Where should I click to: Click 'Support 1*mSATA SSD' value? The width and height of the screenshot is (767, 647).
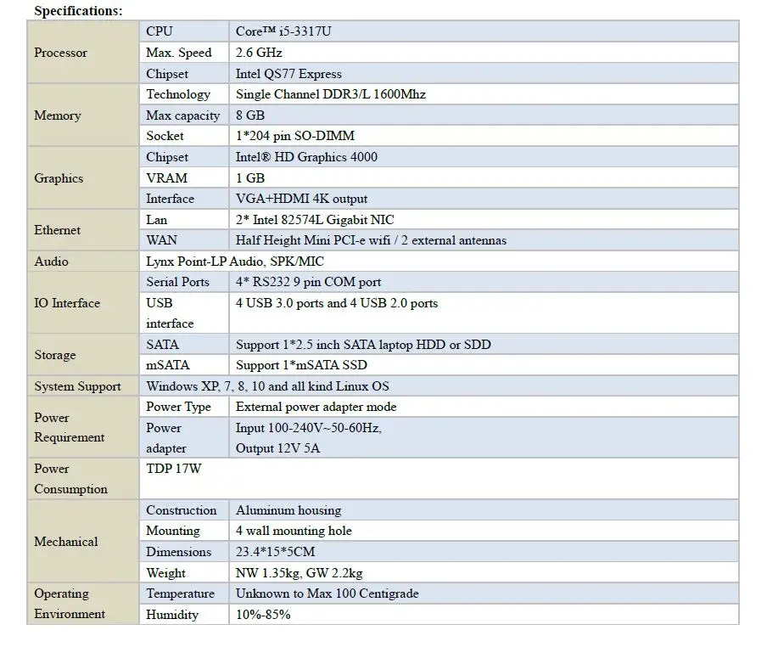(x=301, y=365)
